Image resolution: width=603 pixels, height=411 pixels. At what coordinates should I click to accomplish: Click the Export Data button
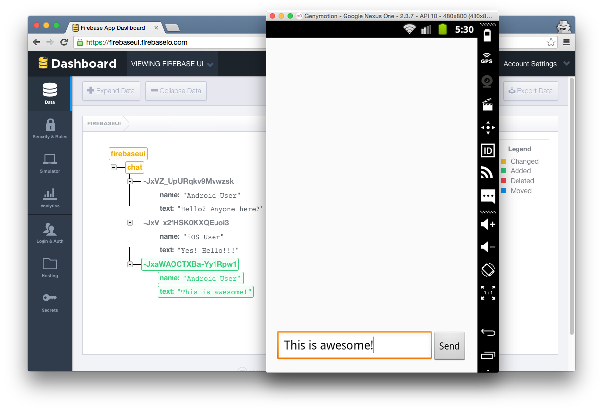pyautogui.click(x=530, y=91)
